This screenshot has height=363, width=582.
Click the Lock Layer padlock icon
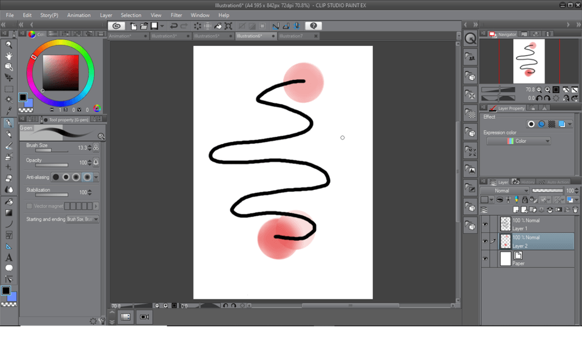click(x=525, y=200)
